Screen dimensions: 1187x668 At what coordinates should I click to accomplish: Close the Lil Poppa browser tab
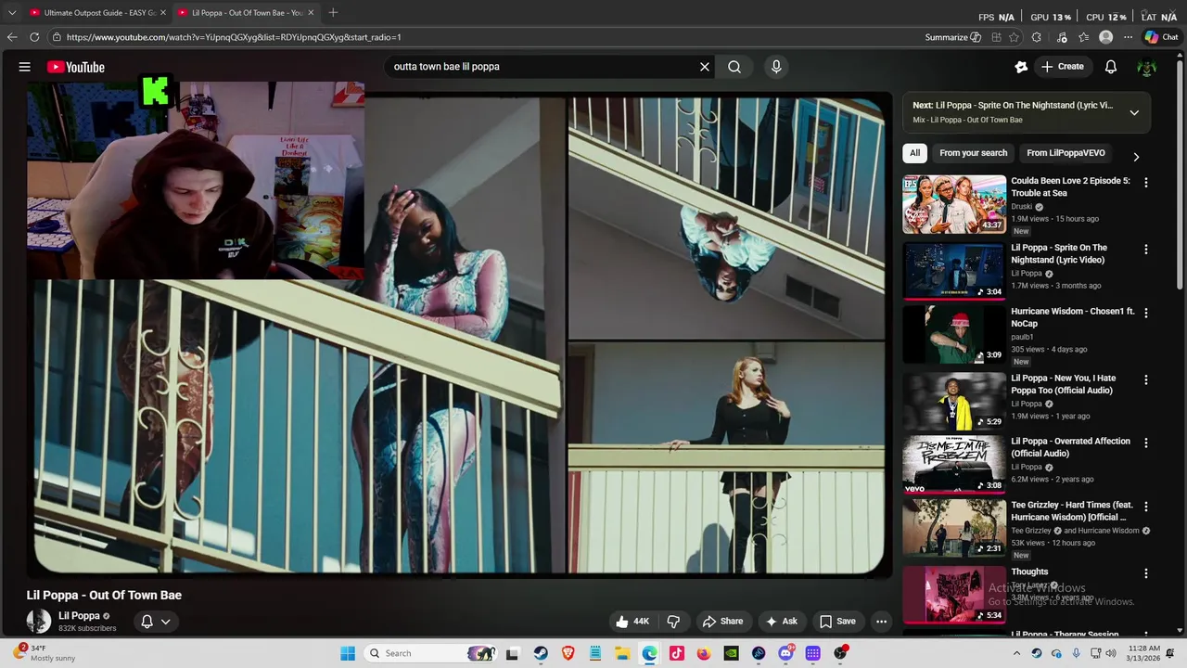[x=311, y=13]
